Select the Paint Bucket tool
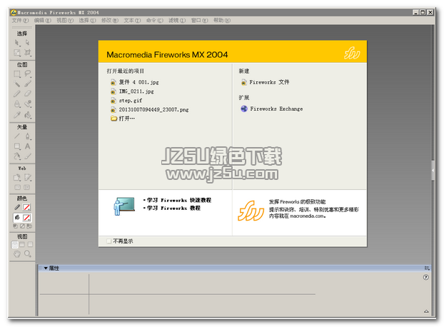The image size is (444, 327). 27,115
